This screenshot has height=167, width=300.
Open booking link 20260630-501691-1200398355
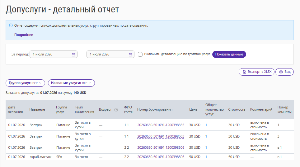(161, 125)
